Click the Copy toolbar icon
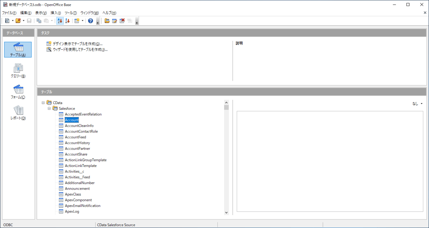Image resolution: width=429 pixels, height=228 pixels. pos(39,21)
